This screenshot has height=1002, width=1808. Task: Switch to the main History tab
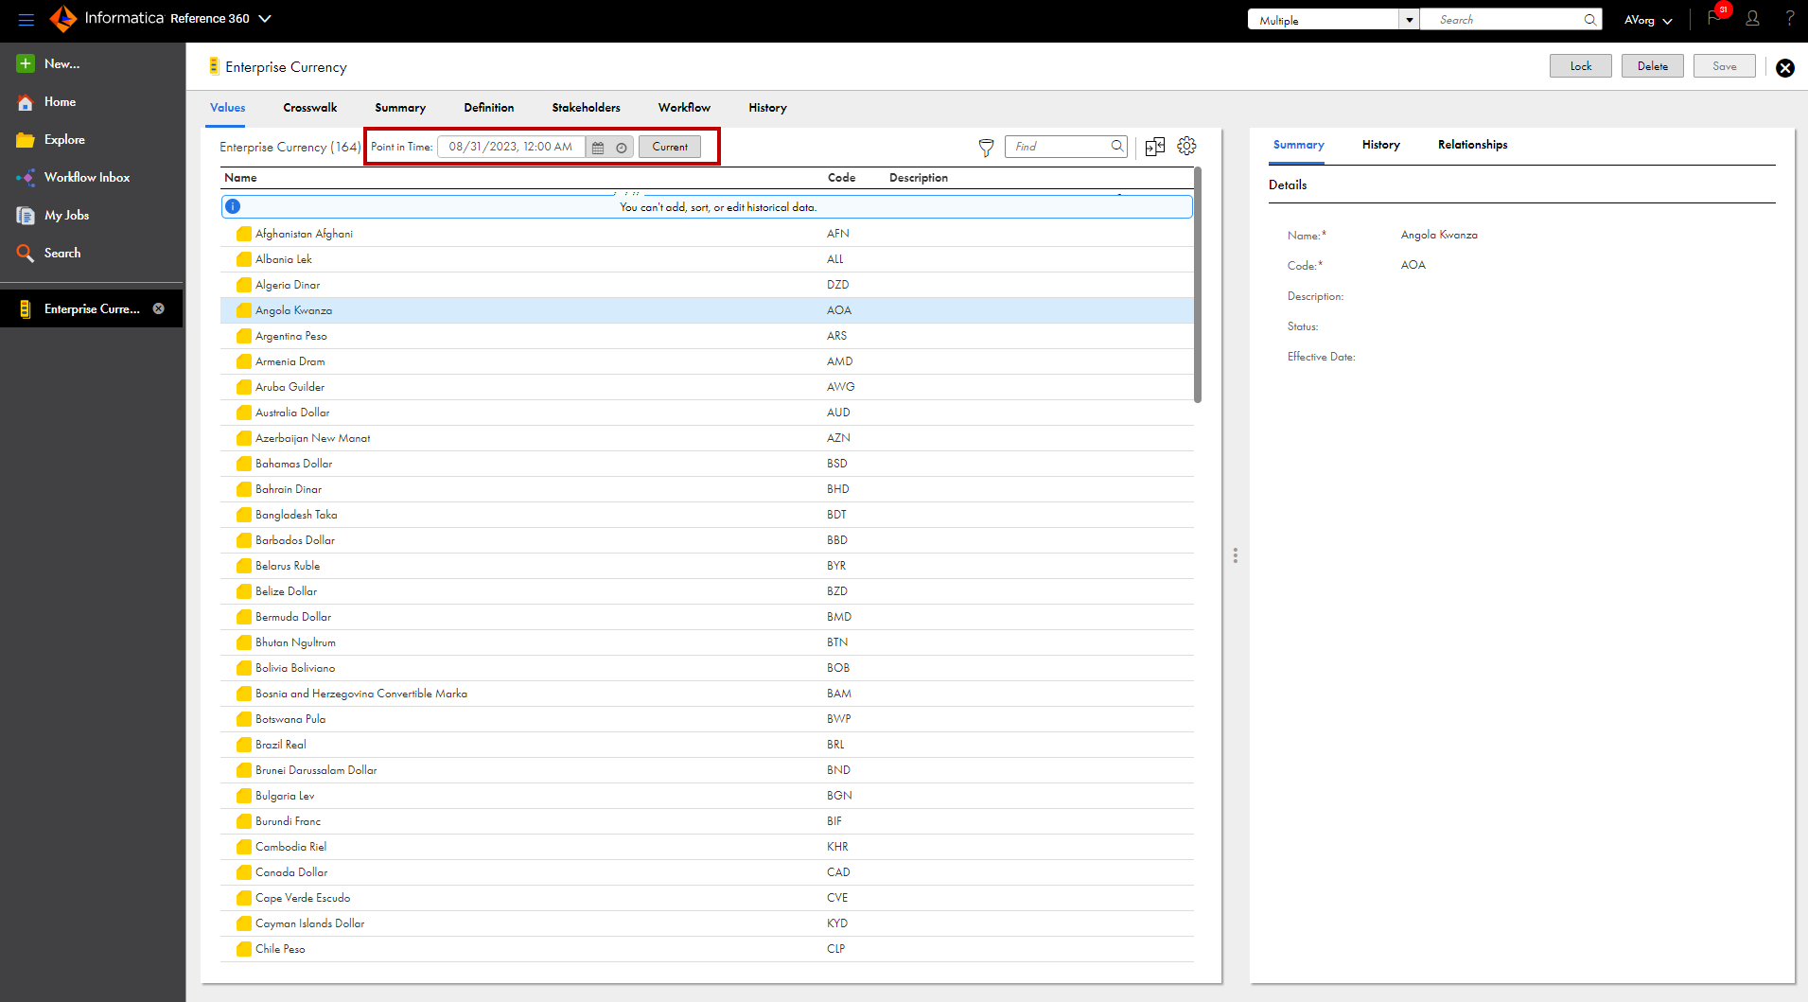[x=767, y=108]
